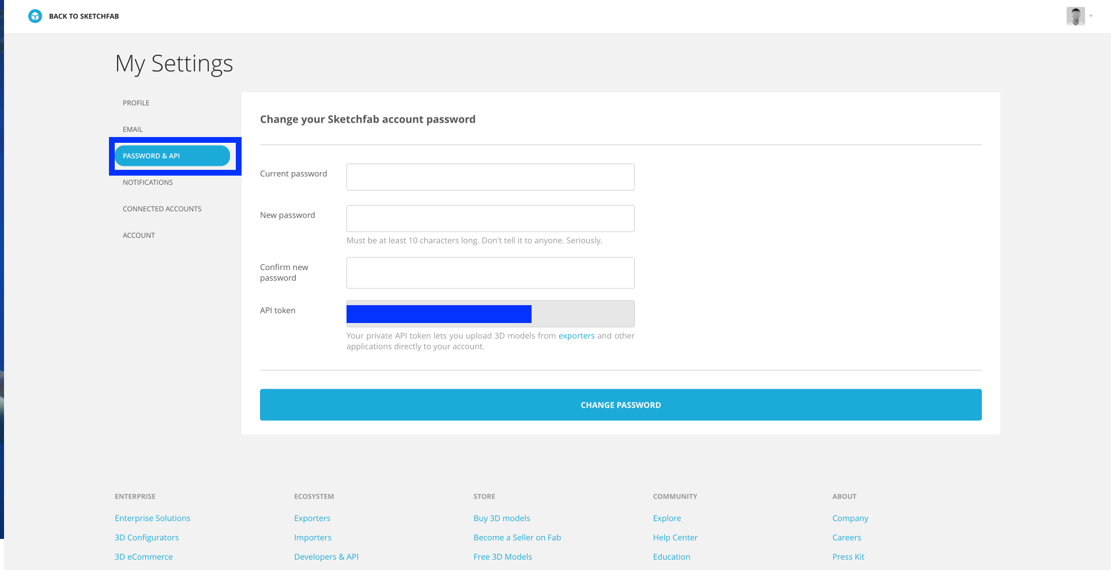Viewport: 1111px width, 570px height.
Task: Click the CHANGE PASSWORD button
Action: pyautogui.click(x=621, y=405)
